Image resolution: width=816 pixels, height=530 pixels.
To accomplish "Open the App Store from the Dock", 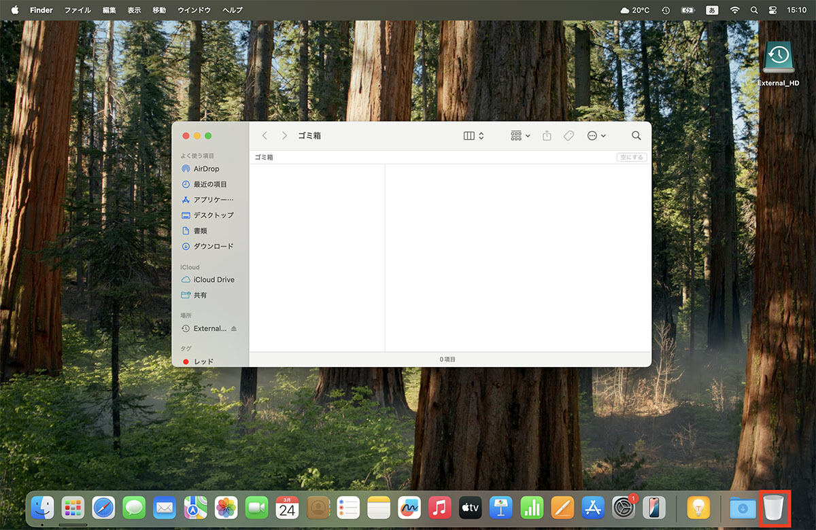I will pos(593,507).
